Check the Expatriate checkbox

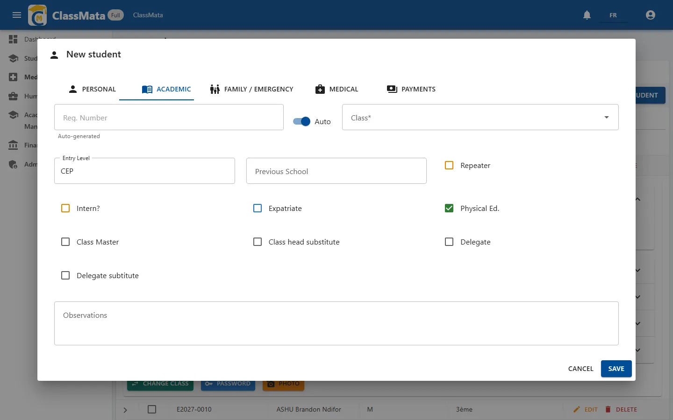(258, 208)
